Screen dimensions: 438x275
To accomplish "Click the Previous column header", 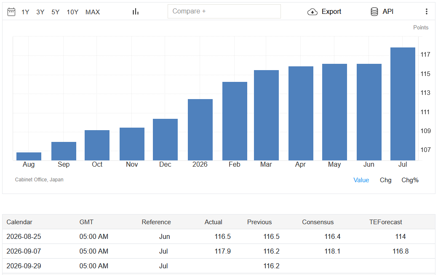I will coord(259,222).
